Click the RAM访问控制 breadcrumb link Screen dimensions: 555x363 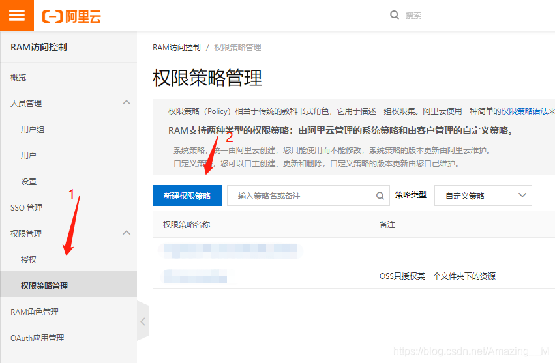(x=177, y=48)
